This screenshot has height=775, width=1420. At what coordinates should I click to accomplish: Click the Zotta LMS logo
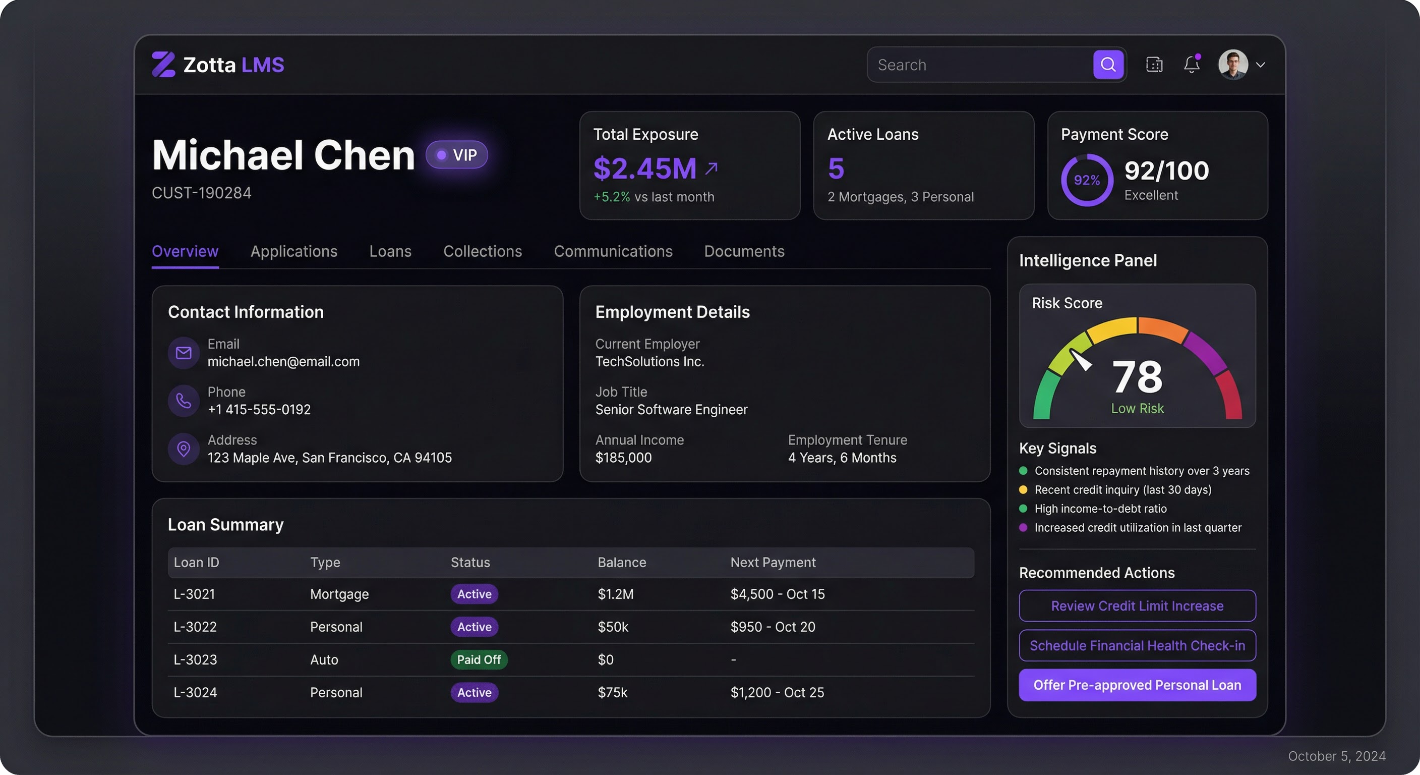218,65
